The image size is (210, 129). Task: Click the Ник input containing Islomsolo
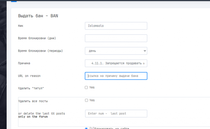[116, 26]
